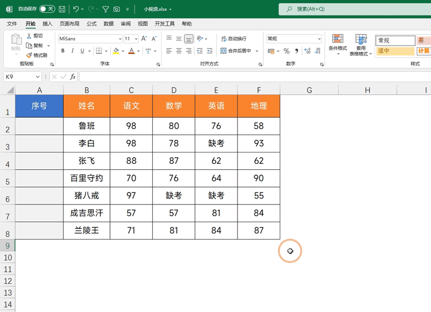
Task: Select the 适中 cell style
Action: click(x=395, y=51)
